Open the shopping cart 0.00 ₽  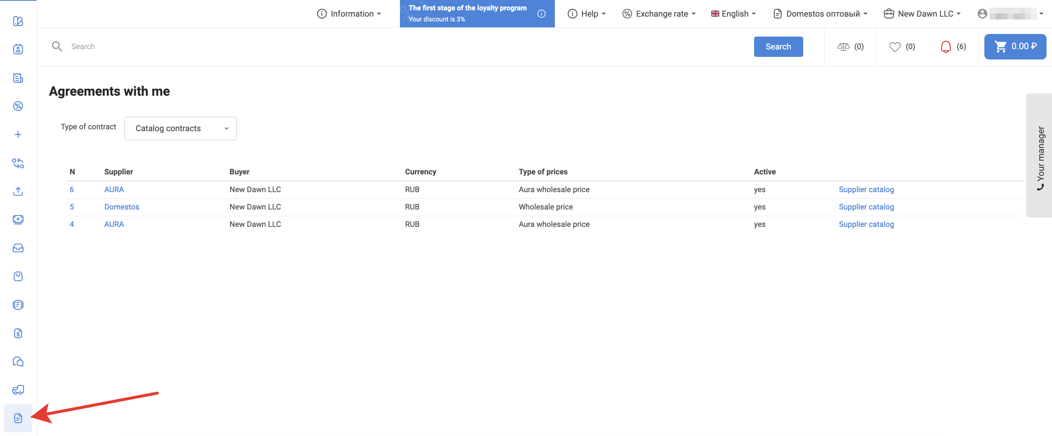tap(1015, 47)
